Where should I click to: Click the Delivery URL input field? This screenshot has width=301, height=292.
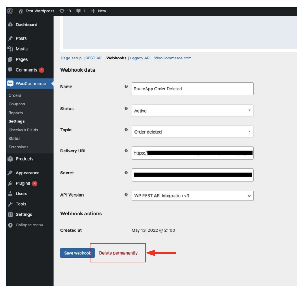(x=192, y=153)
